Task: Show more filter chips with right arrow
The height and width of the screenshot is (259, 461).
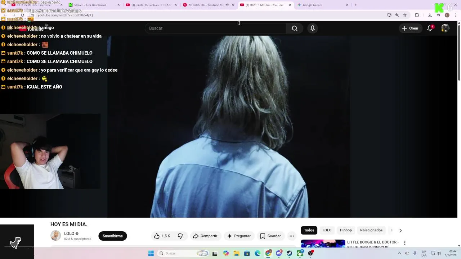Action: click(x=400, y=231)
